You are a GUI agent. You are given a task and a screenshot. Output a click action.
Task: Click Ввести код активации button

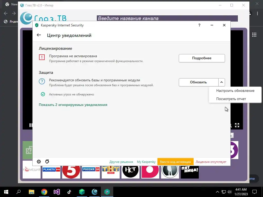[175, 162]
